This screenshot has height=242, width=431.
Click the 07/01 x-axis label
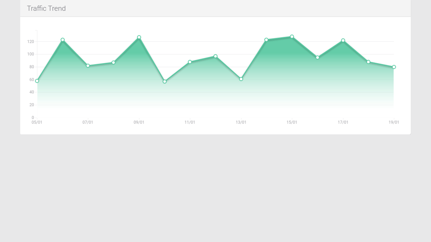coord(88,122)
